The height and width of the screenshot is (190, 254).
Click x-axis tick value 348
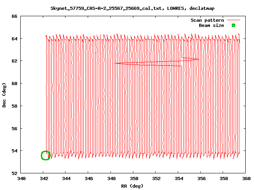coord(112,179)
